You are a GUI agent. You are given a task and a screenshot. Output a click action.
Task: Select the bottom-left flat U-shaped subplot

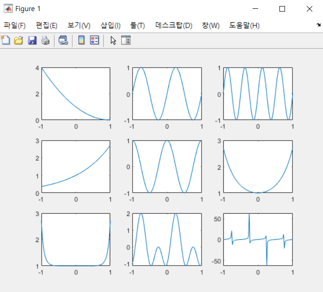[x=76, y=240]
